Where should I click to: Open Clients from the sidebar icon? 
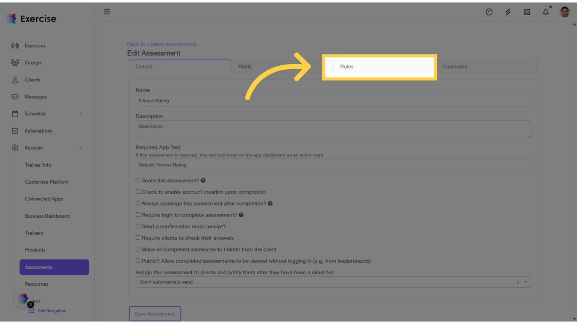[x=15, y=80]
